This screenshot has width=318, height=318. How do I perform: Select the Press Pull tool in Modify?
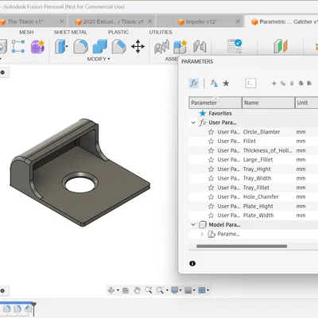(61, 47)
